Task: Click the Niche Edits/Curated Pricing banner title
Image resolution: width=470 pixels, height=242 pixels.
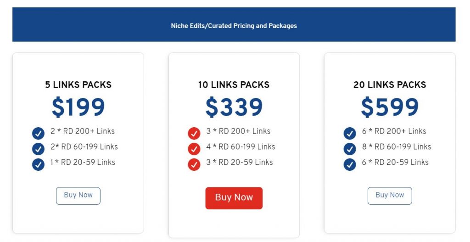Action: [234, 26]
